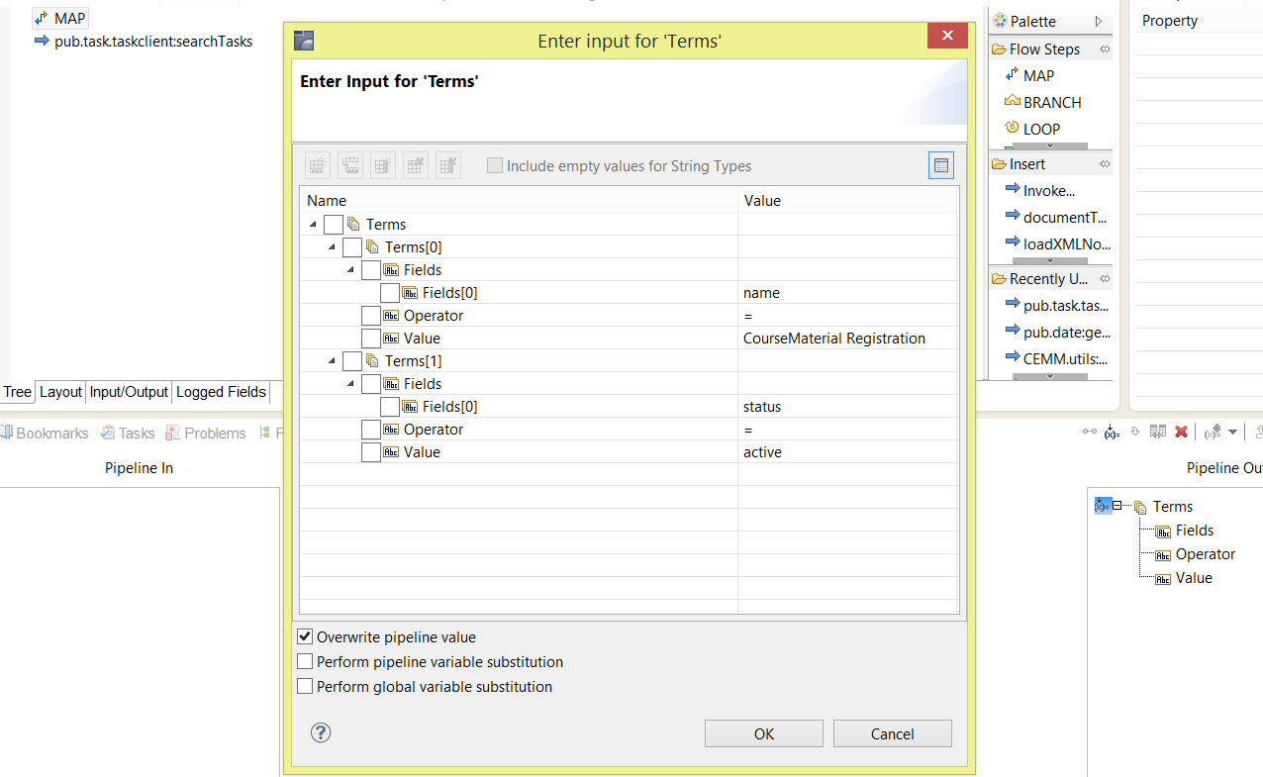Click the delete column icon in dialog toolbar
The width and height of the screenshot is (1263, 777).
point(448,165)
